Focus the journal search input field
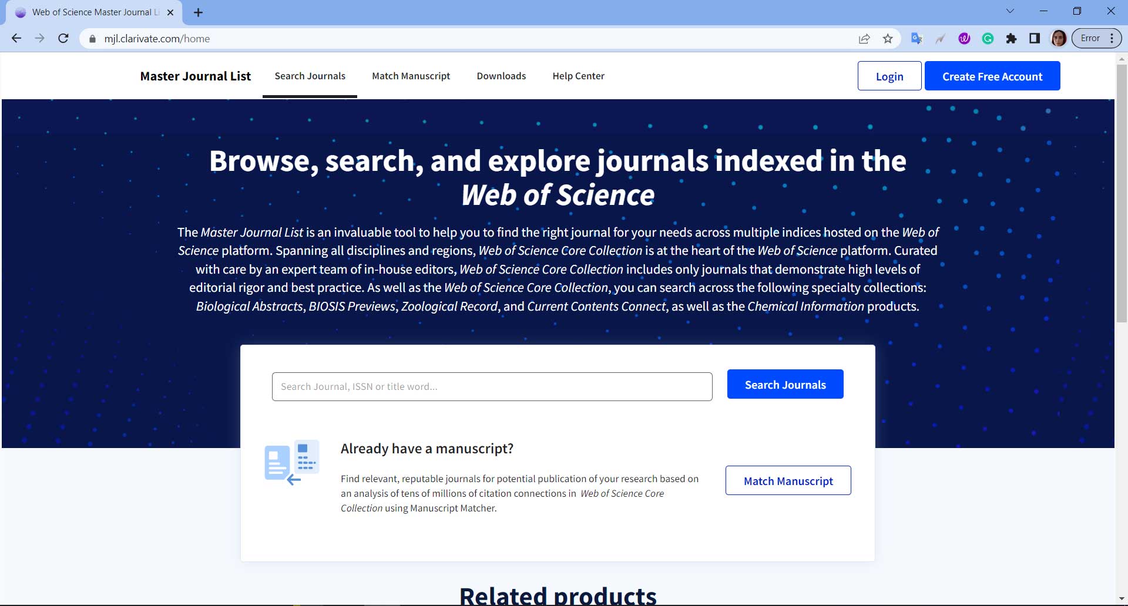Image resolution: width=1128 pixels, height=606 pixels. click(492, 386)
